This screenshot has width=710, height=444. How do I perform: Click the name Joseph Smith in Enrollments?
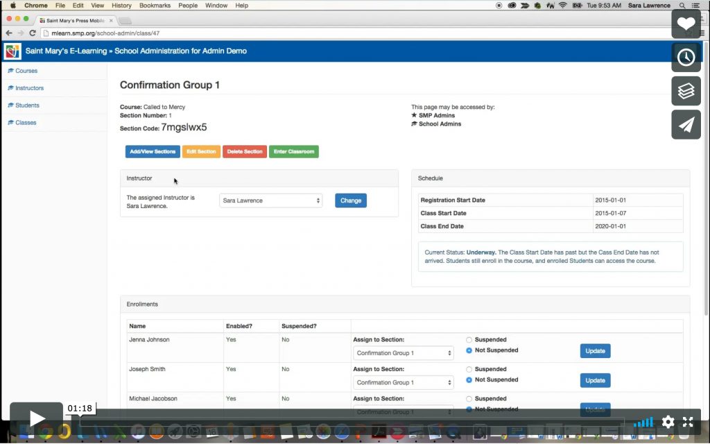point(147,369)
